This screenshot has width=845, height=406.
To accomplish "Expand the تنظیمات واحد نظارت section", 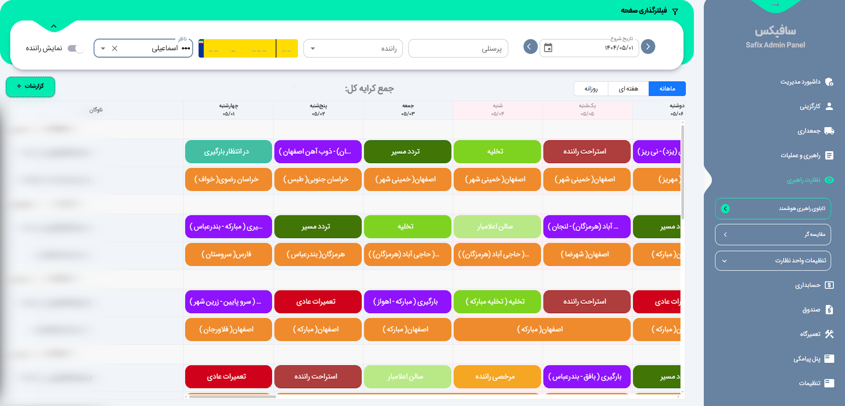I will point(773,261).
